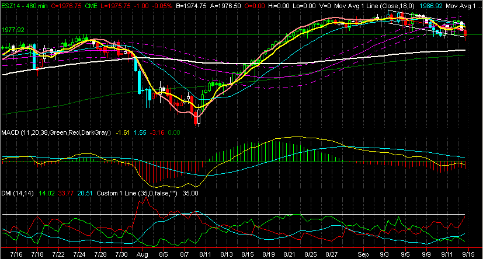Click the 8/19 date label
483x259 pixels.
[x=268, y=254]
